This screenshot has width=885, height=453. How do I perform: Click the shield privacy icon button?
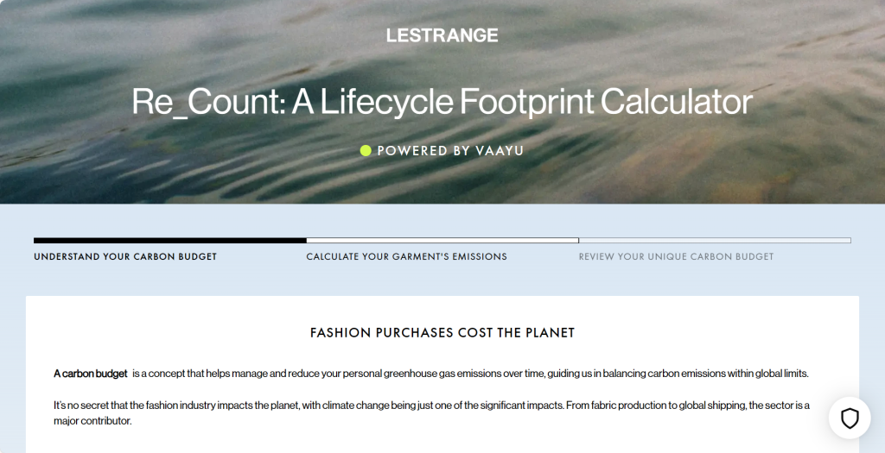pyautogui.click(x=850, y=418)
